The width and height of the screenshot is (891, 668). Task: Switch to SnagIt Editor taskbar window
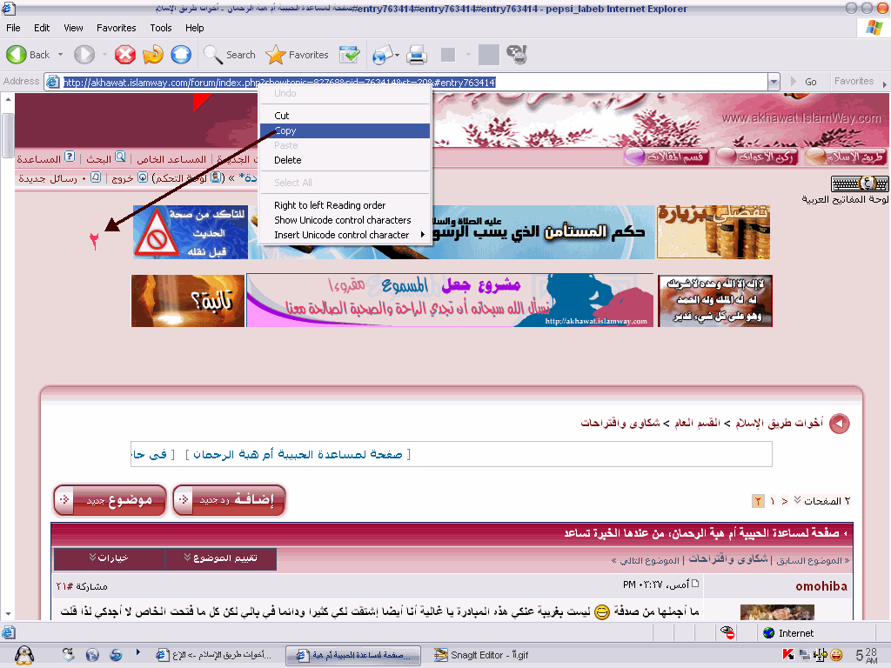[482, 655]
